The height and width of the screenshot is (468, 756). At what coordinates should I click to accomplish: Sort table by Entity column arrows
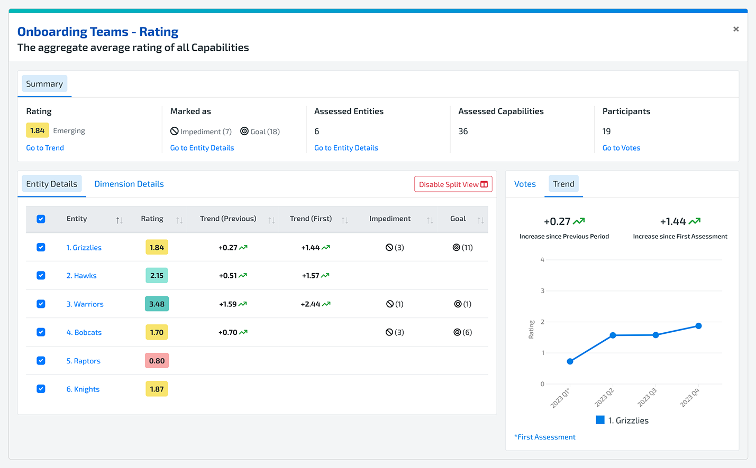coord(119,220)
